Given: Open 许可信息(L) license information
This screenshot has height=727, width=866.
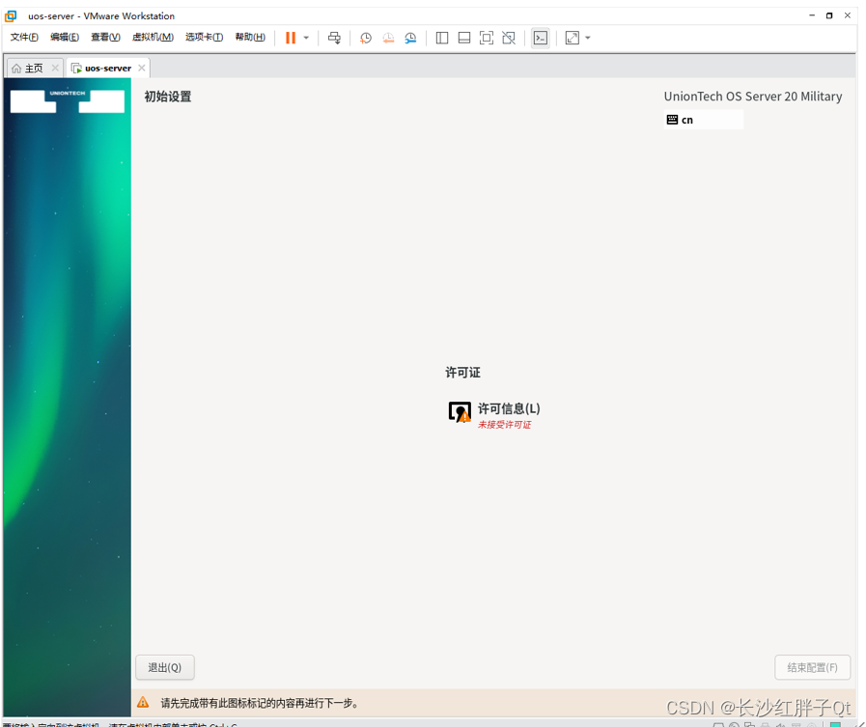Looking at the screenshot, I should tap(509, 408).
